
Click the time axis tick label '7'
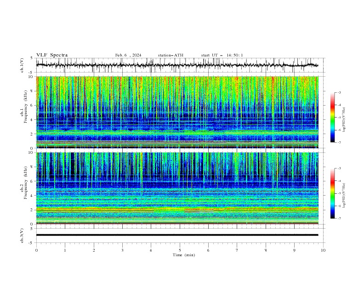(x=237, y=250)
